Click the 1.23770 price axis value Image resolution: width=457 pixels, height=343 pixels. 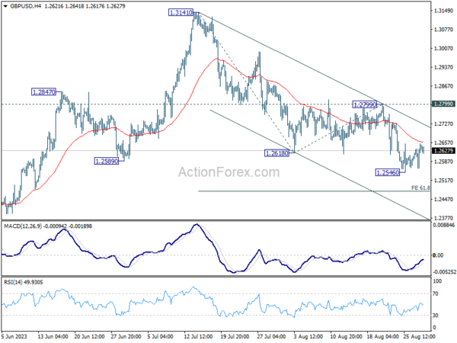443,218
